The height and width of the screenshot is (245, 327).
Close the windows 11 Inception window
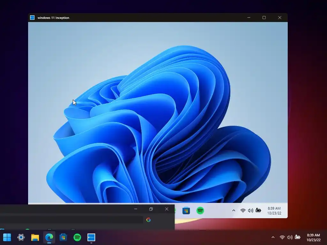click(x=280, y=18)
